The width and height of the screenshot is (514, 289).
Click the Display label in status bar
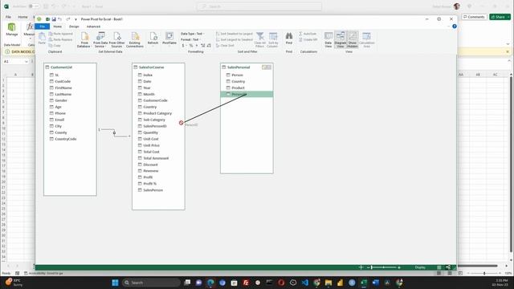420,267
